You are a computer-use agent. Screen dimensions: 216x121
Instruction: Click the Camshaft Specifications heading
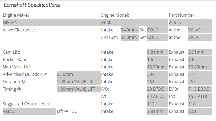click(x=32, y=5)
